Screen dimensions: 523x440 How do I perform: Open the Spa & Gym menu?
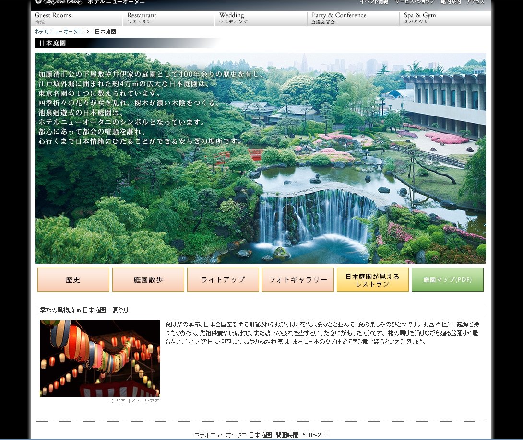(x=445, y=18)
